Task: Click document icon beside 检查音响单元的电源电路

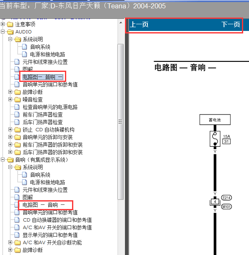Action: (17, 107)
